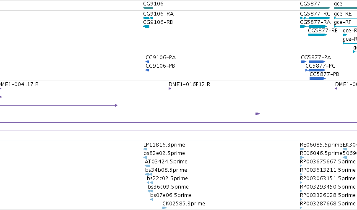Click the LP11816.3prime EST arrow

[x=145, y=149]
